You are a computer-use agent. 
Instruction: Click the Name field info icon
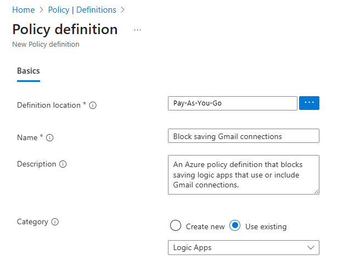[x=50, y=138]
